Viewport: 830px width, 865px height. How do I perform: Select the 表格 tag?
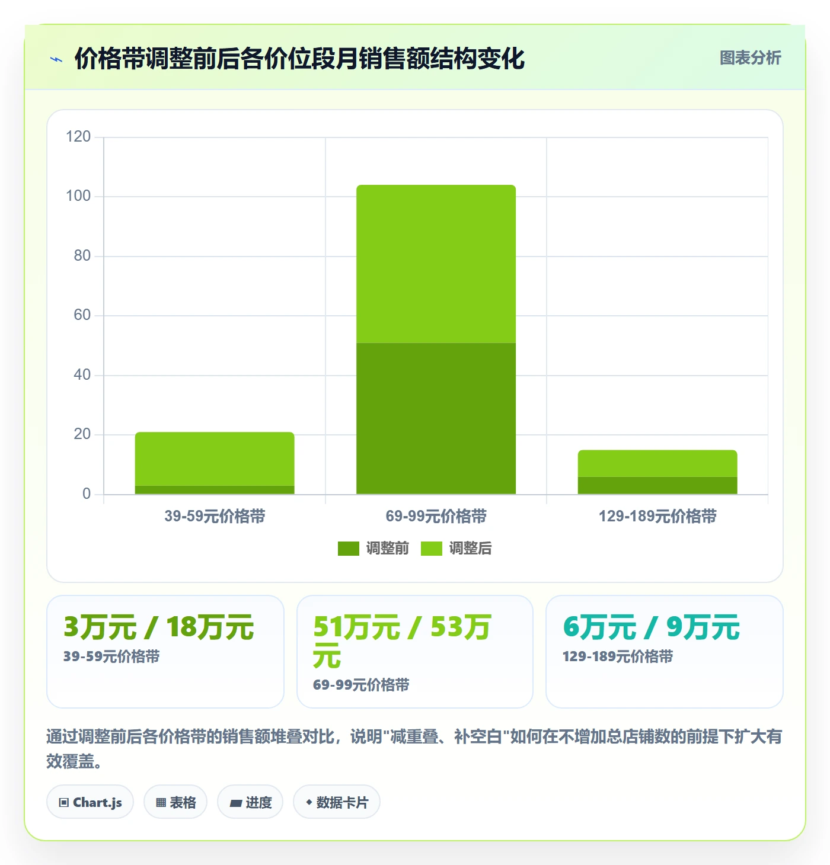175,802
